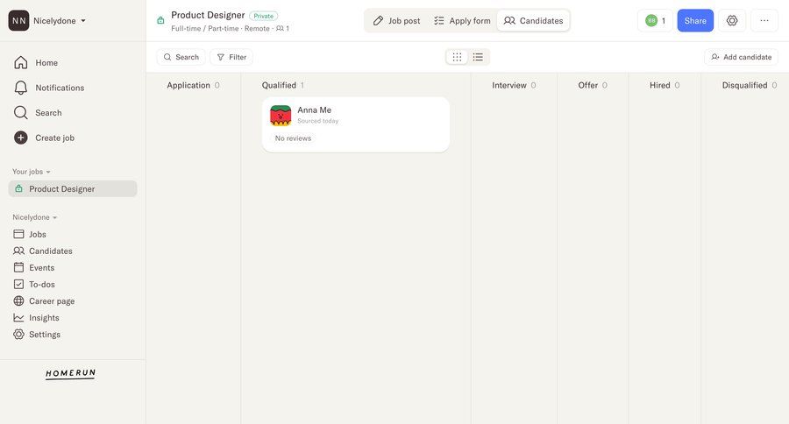This screenshot has width=789, height=424.
Task: Click the Homerun logo
Action: pos(70,374)
